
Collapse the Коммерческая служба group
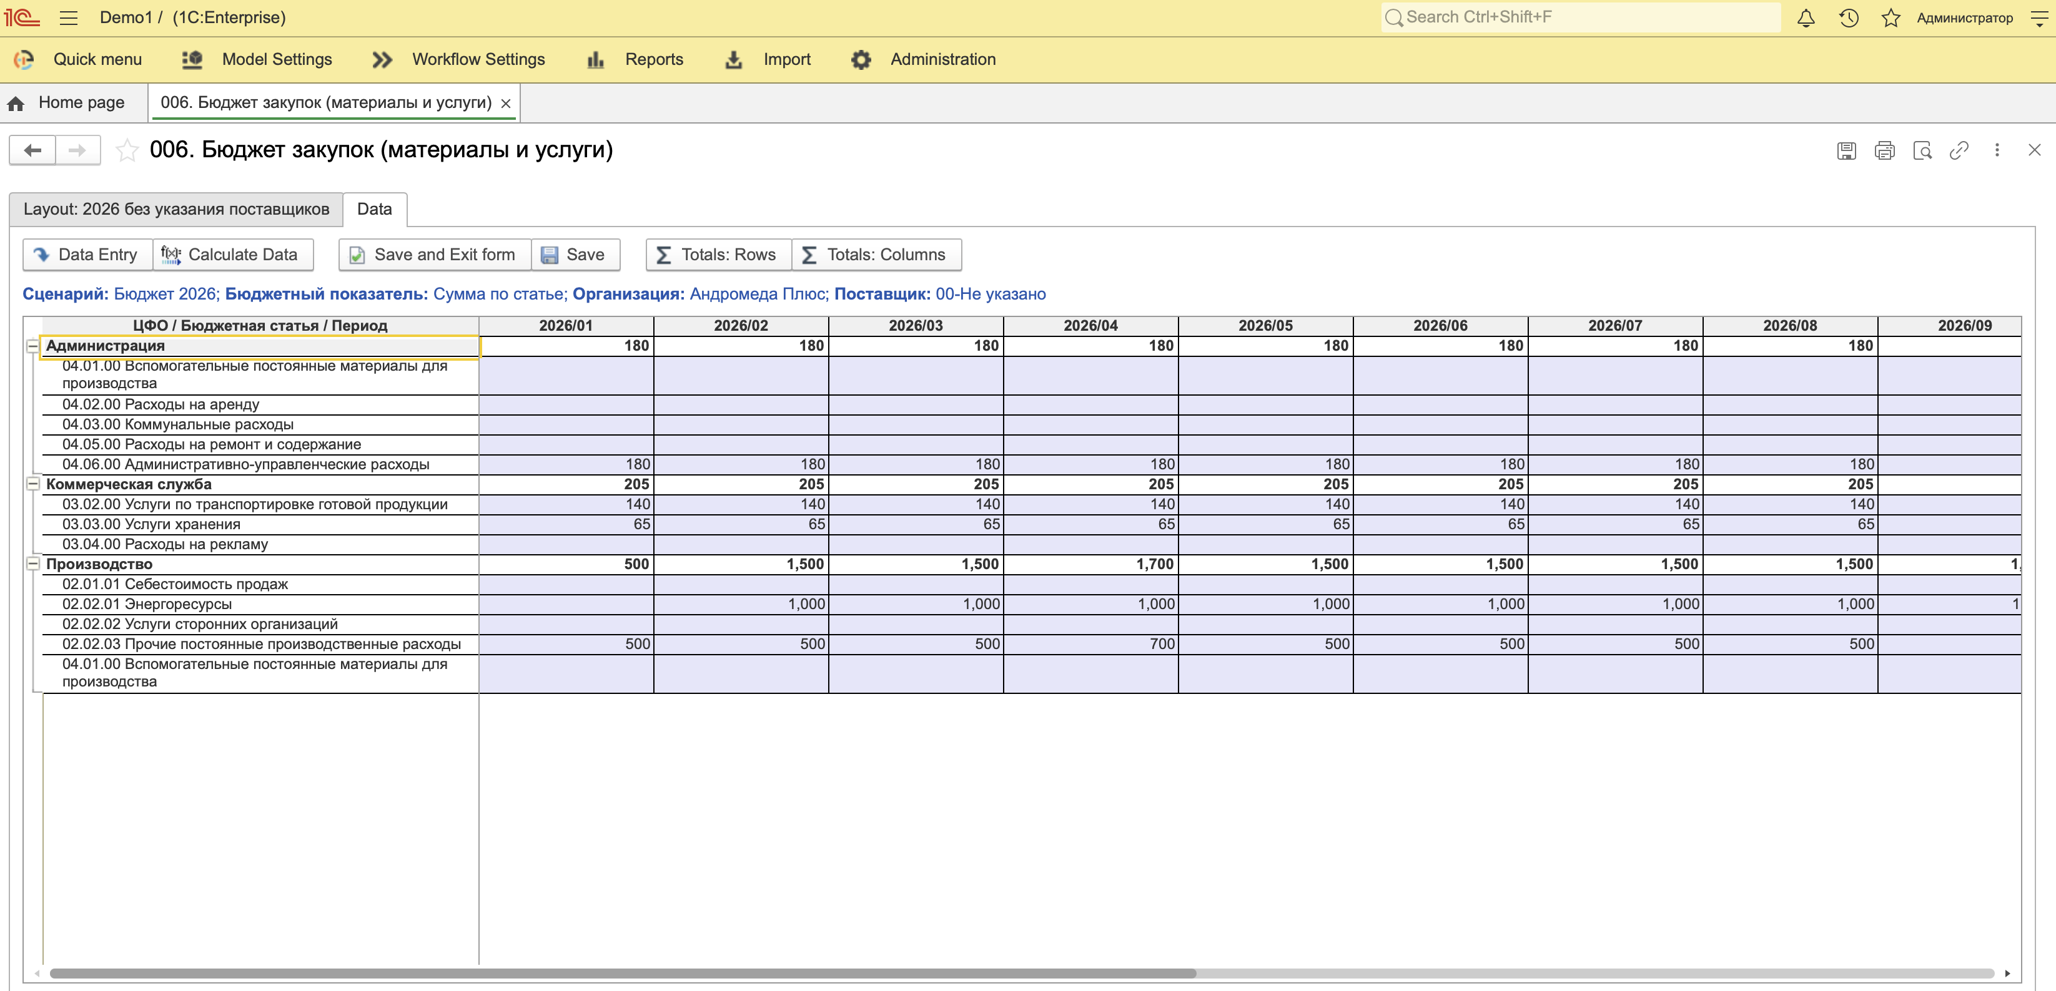32,484
